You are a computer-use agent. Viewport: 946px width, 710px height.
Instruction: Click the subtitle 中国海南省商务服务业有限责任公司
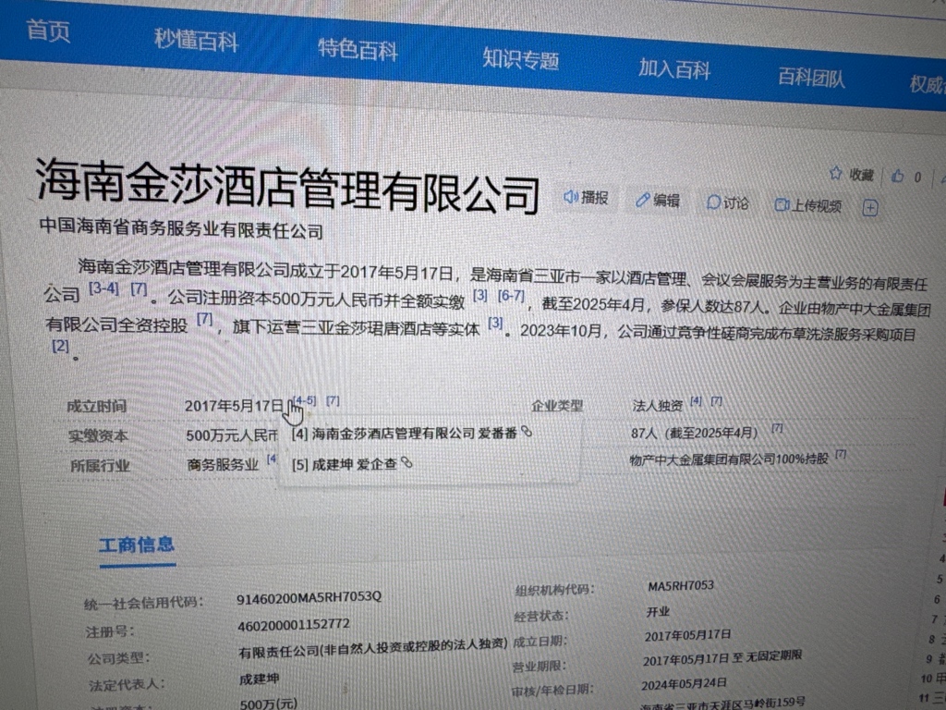click(x=181, y=228)
